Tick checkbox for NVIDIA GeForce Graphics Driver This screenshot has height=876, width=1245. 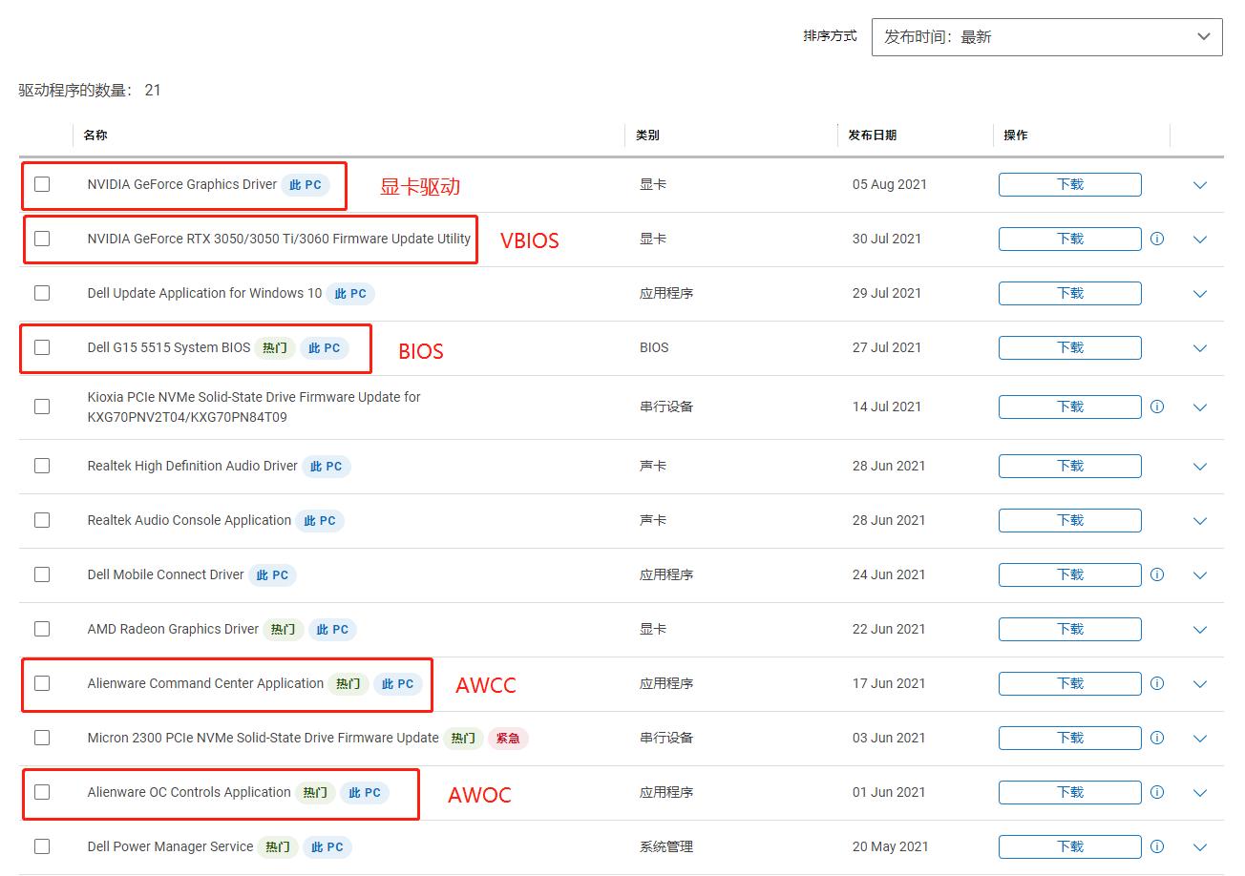[42, 184]
